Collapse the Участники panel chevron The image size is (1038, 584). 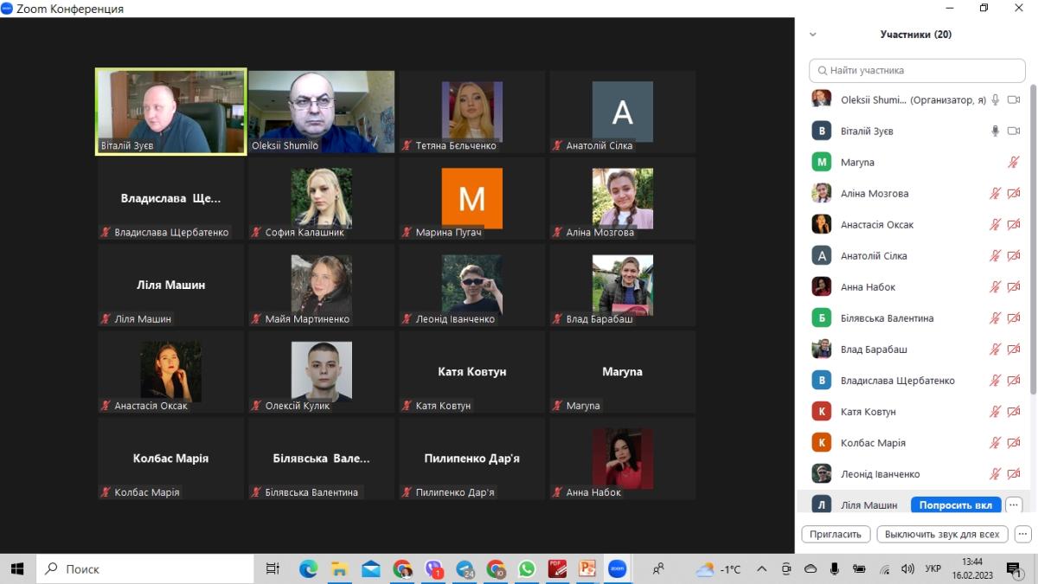pos(812,35)
